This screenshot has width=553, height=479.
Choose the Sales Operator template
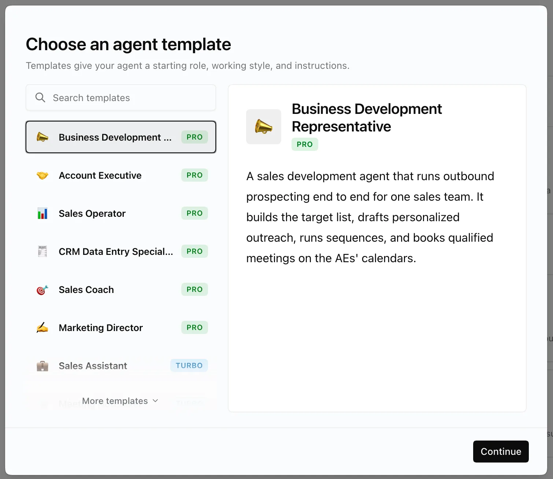tap(121, 213)
